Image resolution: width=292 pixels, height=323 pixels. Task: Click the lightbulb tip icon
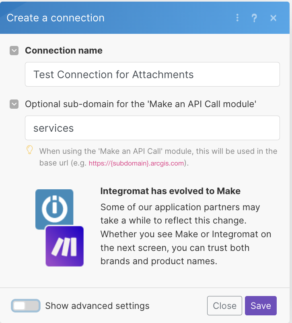[x=29, y=150]
